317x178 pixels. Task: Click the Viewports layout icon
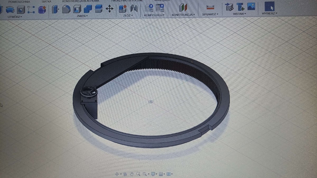[x=169, y=174]
